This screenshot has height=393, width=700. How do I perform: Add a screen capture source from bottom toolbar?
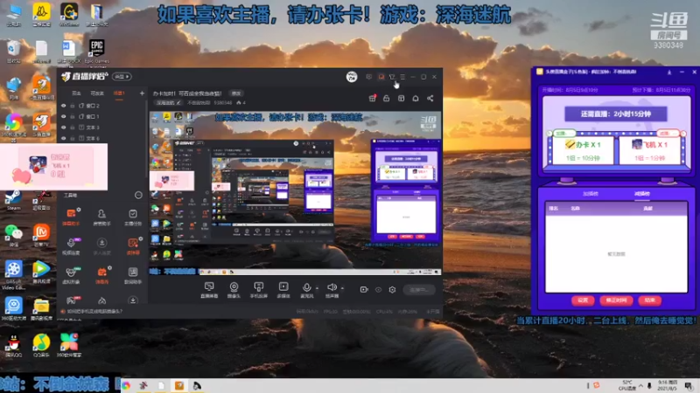(x=209, y=290)
